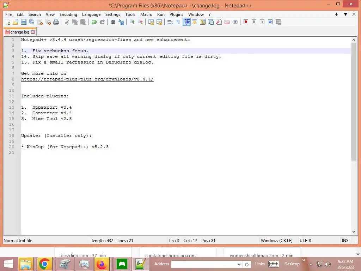Screen dimensions: 361x271
Task: Create a new document via toolbar icon
Action: 8,22
